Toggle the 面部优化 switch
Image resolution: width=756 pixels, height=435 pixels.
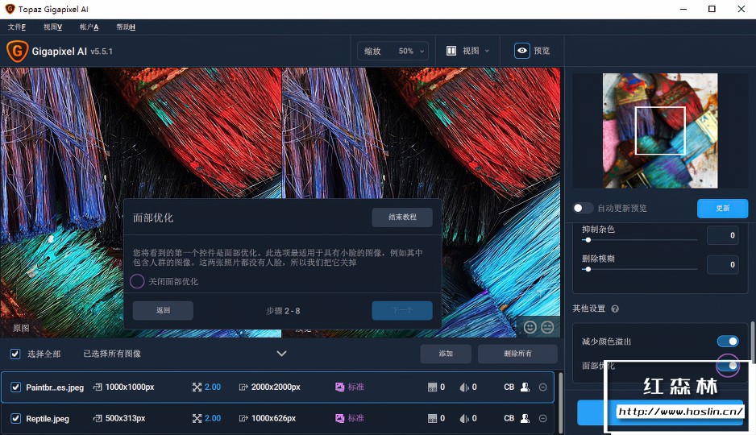pos(728,366)
